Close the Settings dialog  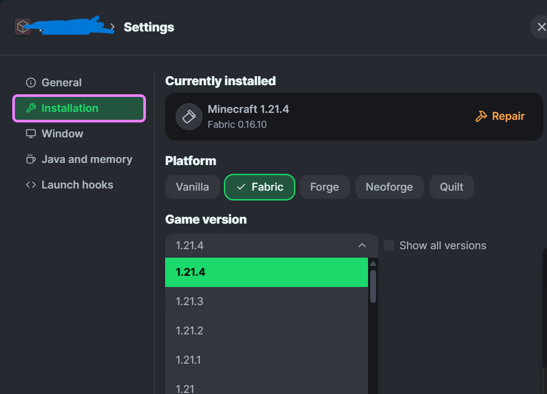[541, 27]
